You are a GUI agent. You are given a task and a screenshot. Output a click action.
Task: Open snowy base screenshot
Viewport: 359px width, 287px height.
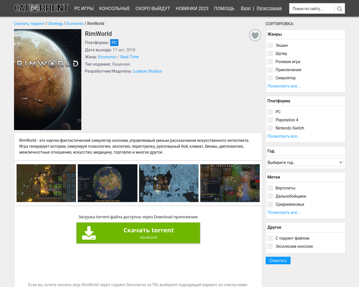click(169, 183)
